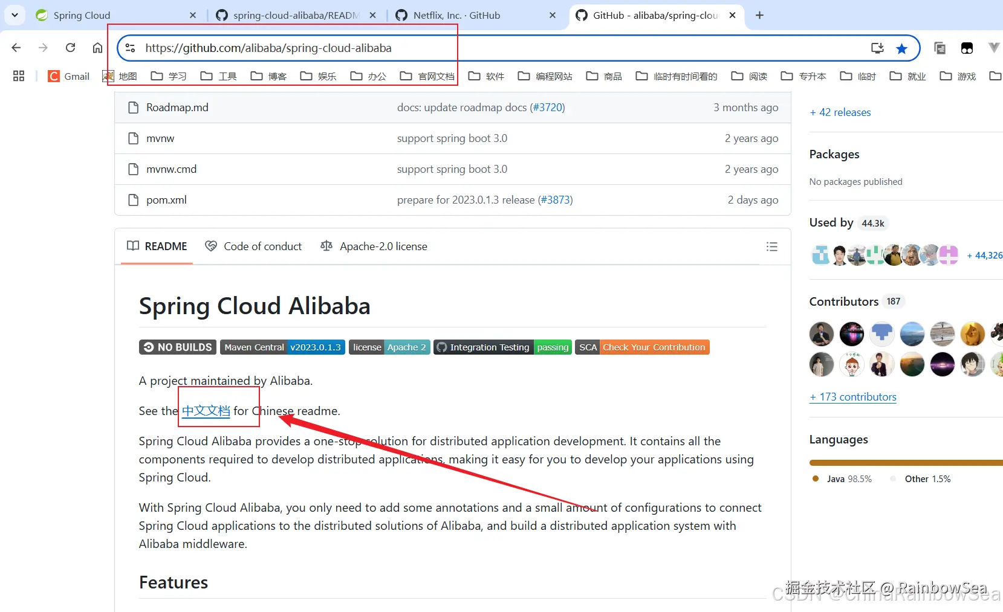This screenshot has height=612, width=1003.
Task: Click the first contributor avatar
Action: point(822,333)
